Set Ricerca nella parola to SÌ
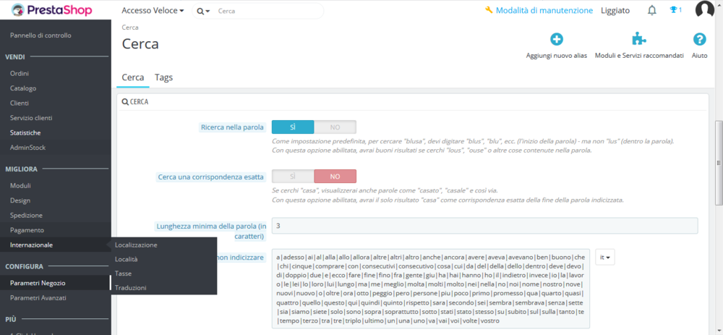Image resolution: width=723 pixels, height=335 pixels. point(293,127)
